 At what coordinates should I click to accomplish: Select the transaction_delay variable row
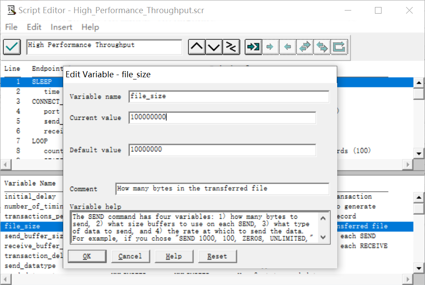[x=32, y=256]
